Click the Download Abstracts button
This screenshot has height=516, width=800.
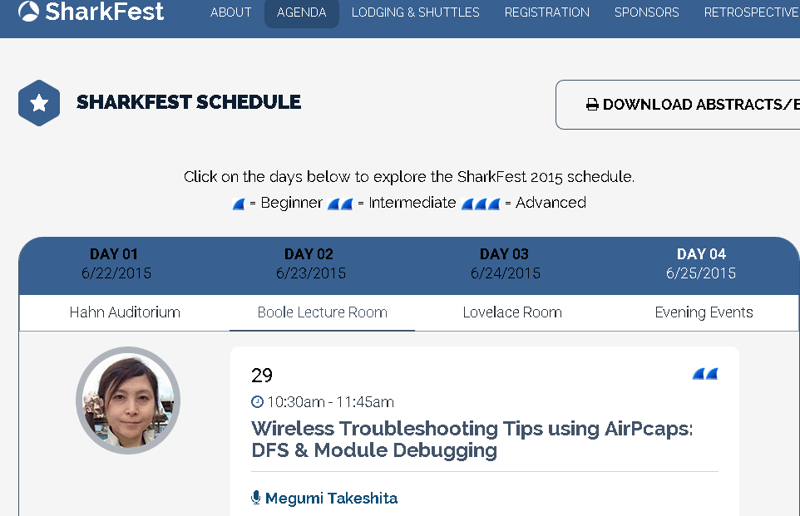click(x=678, y=105)
